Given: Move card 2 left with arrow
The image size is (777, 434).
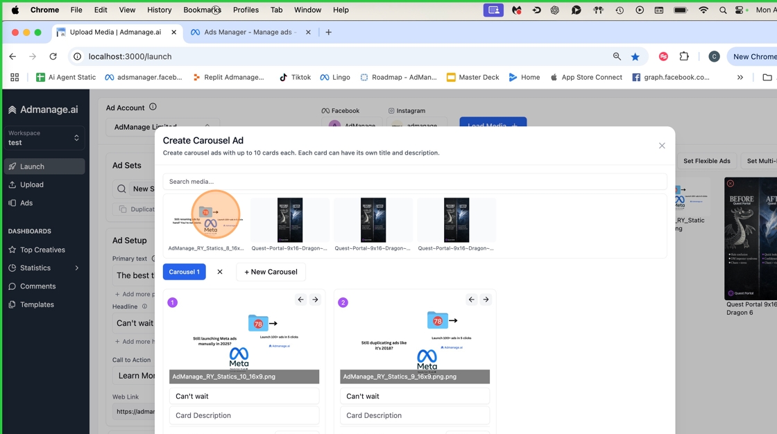Looking at the screenshot, I should pos(472,300).
